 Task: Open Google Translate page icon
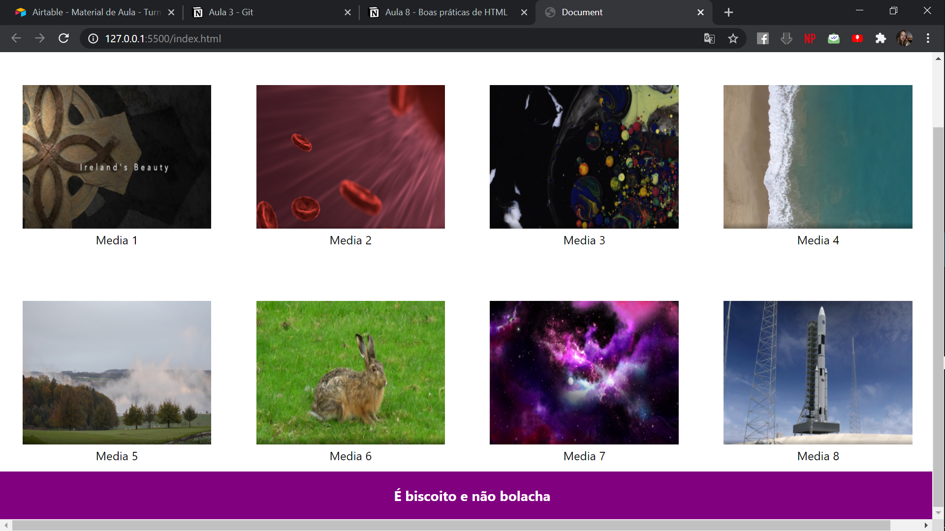click(x=709, y=38)
